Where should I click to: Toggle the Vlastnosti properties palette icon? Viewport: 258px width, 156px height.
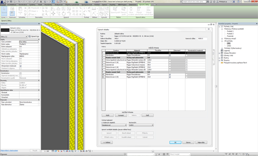[x=12, y=13]
